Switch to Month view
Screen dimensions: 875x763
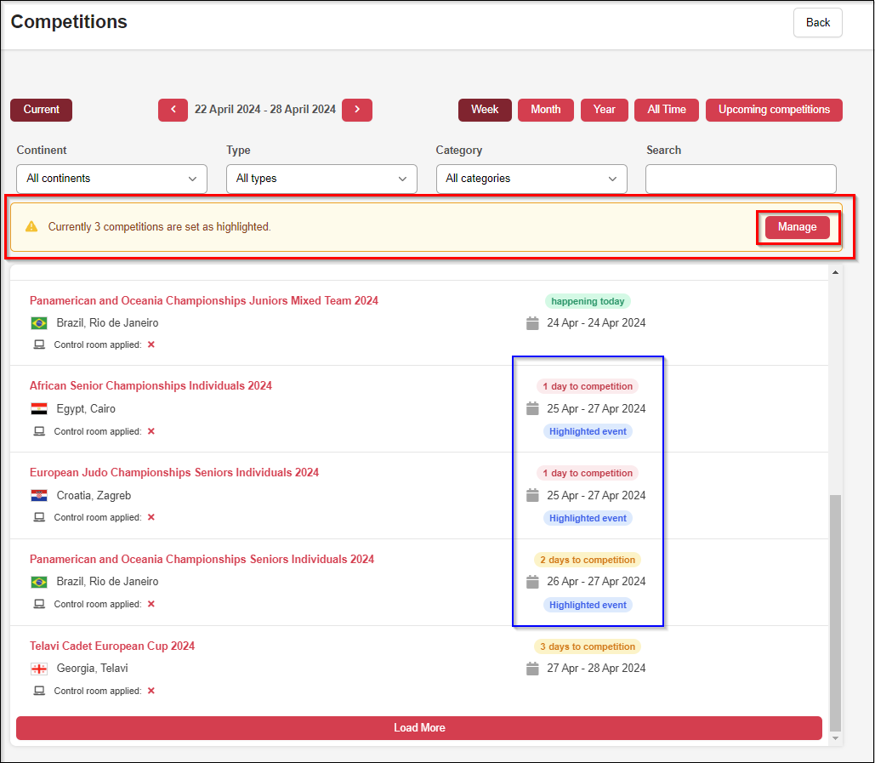(x=545, y=110)
